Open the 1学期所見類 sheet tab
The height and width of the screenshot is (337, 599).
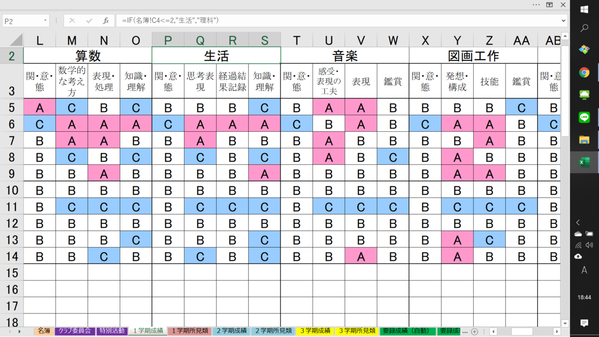click(190, 331)
